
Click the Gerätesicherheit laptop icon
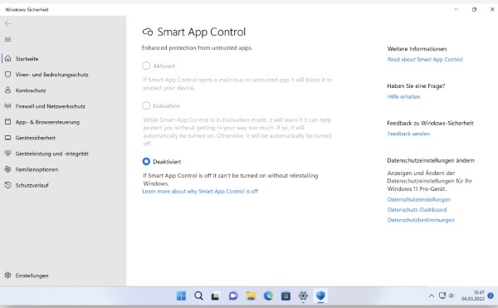[x=8, y=138]
